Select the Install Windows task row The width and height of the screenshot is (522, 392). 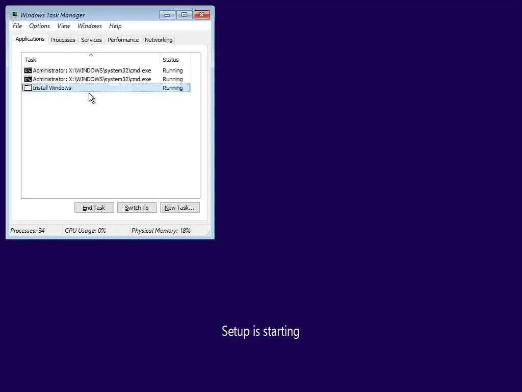(106, 88)
